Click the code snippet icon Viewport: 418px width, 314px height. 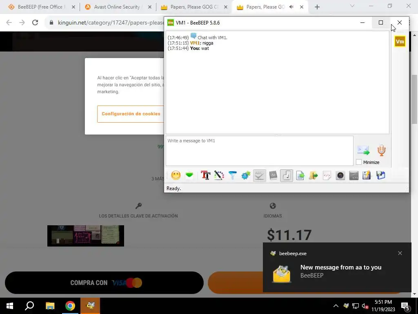(x=327, y=175)
